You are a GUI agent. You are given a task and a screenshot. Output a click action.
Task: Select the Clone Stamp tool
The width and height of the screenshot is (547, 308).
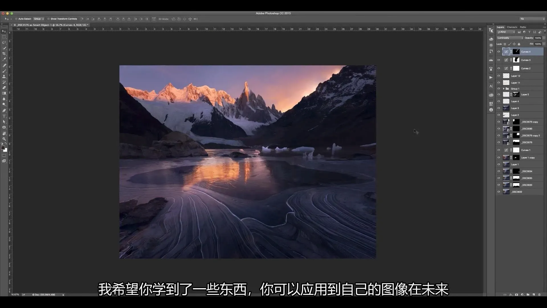coord(4,76)
